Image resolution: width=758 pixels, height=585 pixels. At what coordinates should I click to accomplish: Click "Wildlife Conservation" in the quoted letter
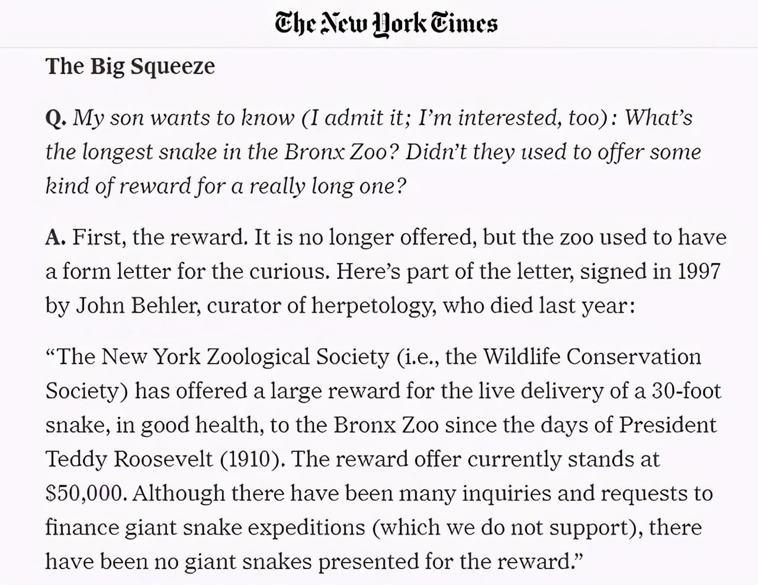[x=592, y=356]
